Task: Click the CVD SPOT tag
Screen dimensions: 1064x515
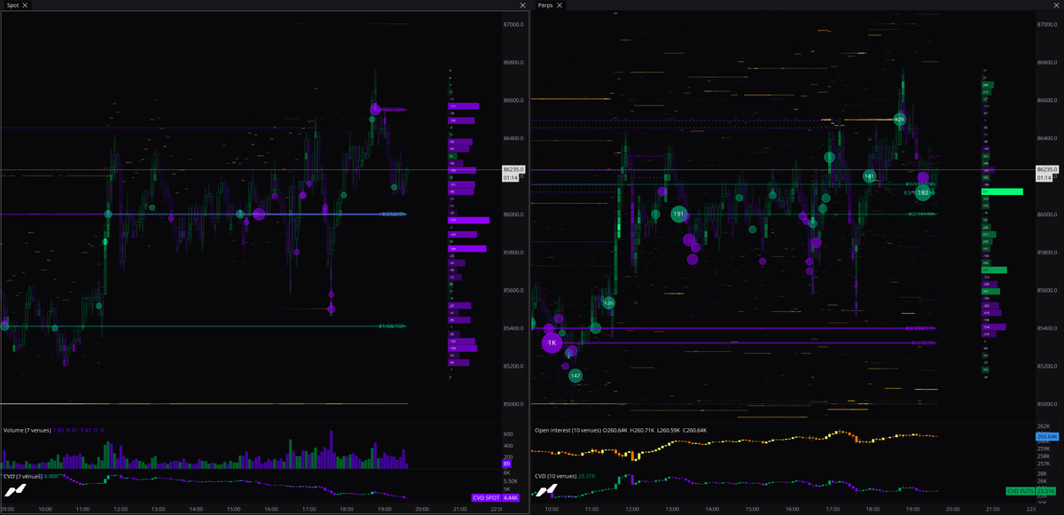Action: [x=486, y=498]
